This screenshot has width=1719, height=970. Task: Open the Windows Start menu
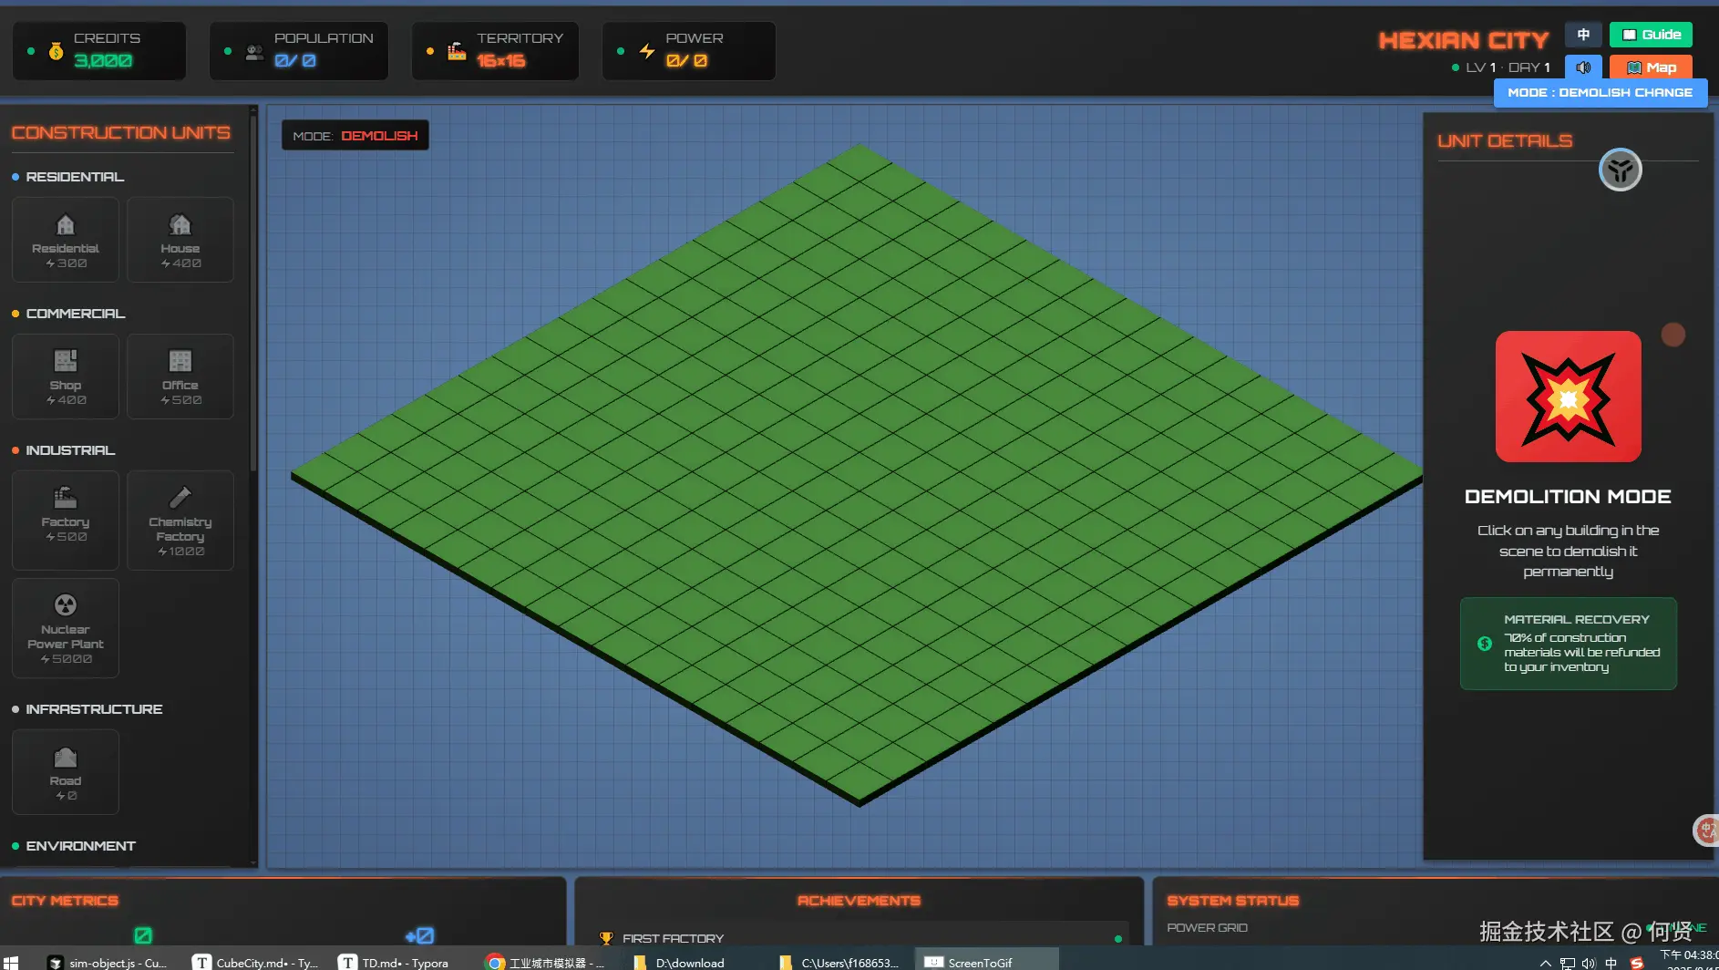click(x=12, y=963)
